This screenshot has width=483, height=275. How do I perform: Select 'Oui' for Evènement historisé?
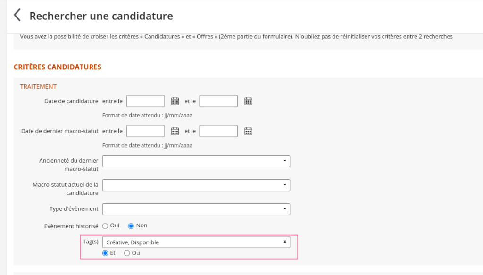click(105, 226)
